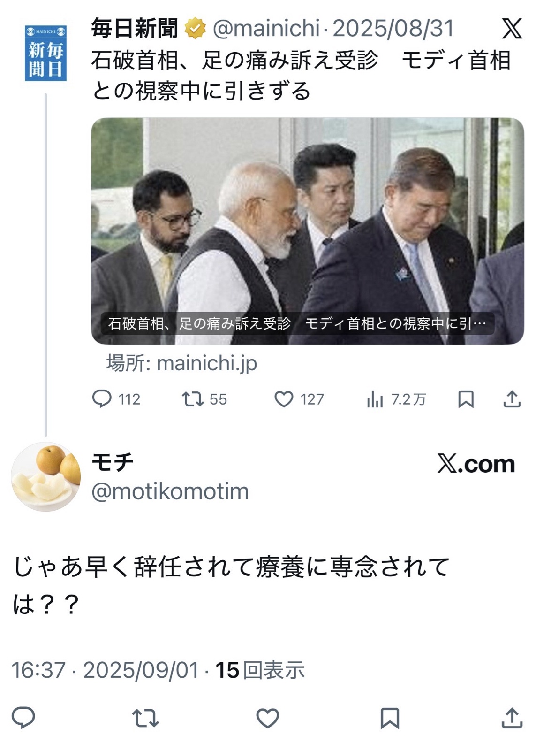536x751 pixels.
Task: Follow the 場所: mainichi.jp link
Action: pyautogui.click(x=182, y=363)
